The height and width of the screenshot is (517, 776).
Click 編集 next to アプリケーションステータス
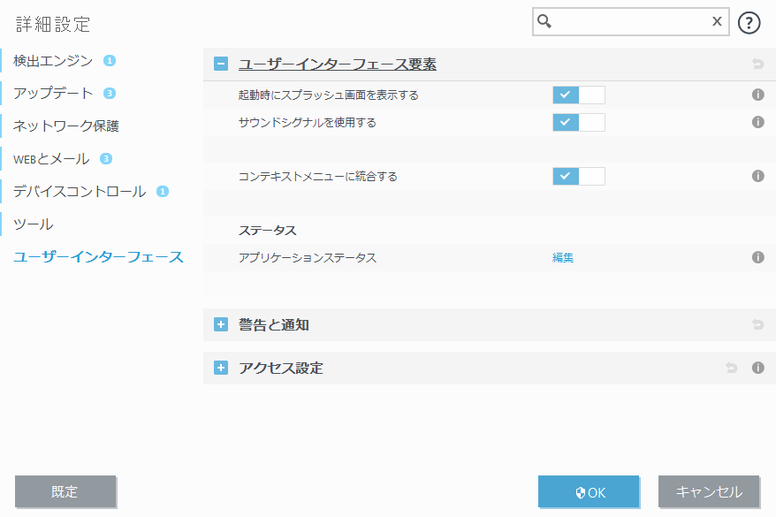(x=562, y=257)
